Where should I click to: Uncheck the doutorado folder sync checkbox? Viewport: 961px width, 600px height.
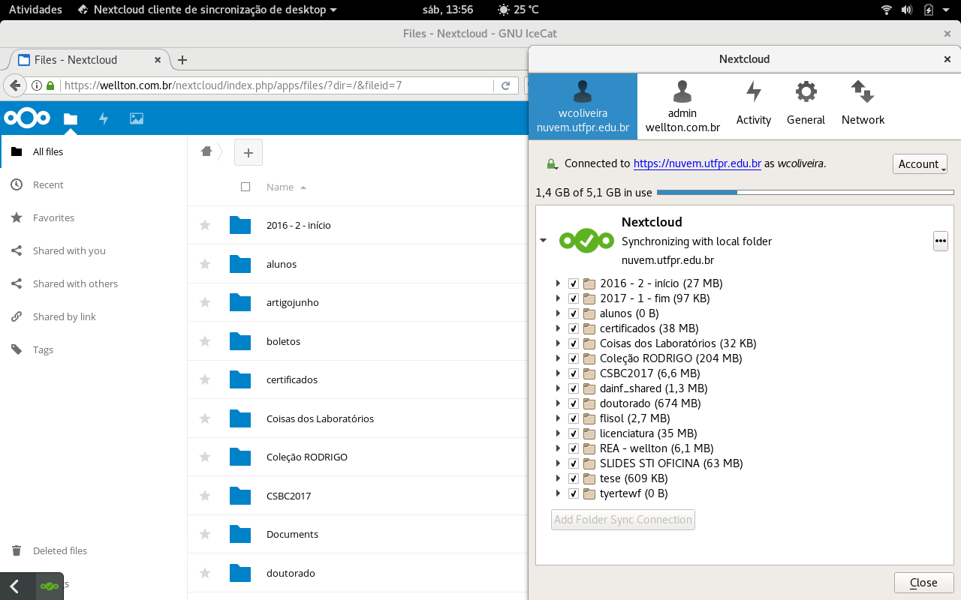(574, 403)
